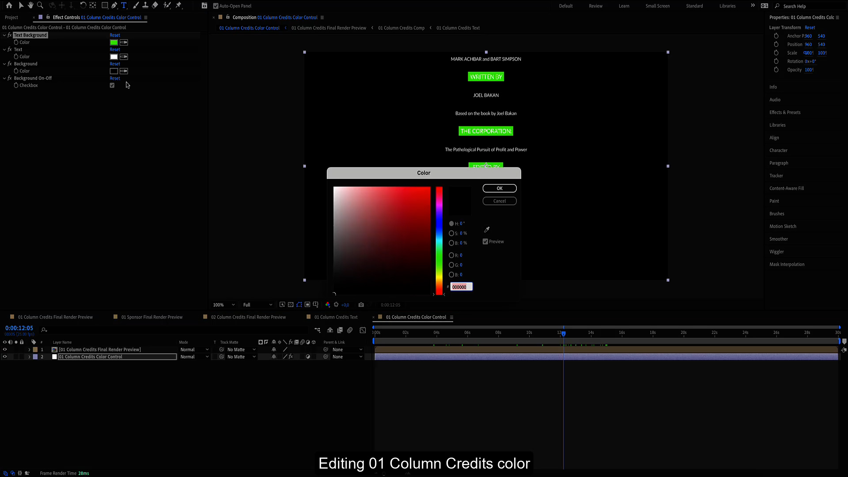Image resolution: width=848 pixels, height=477 pixels.
Task: Click Cancel in the Color dialog
Action: point(500,201)
